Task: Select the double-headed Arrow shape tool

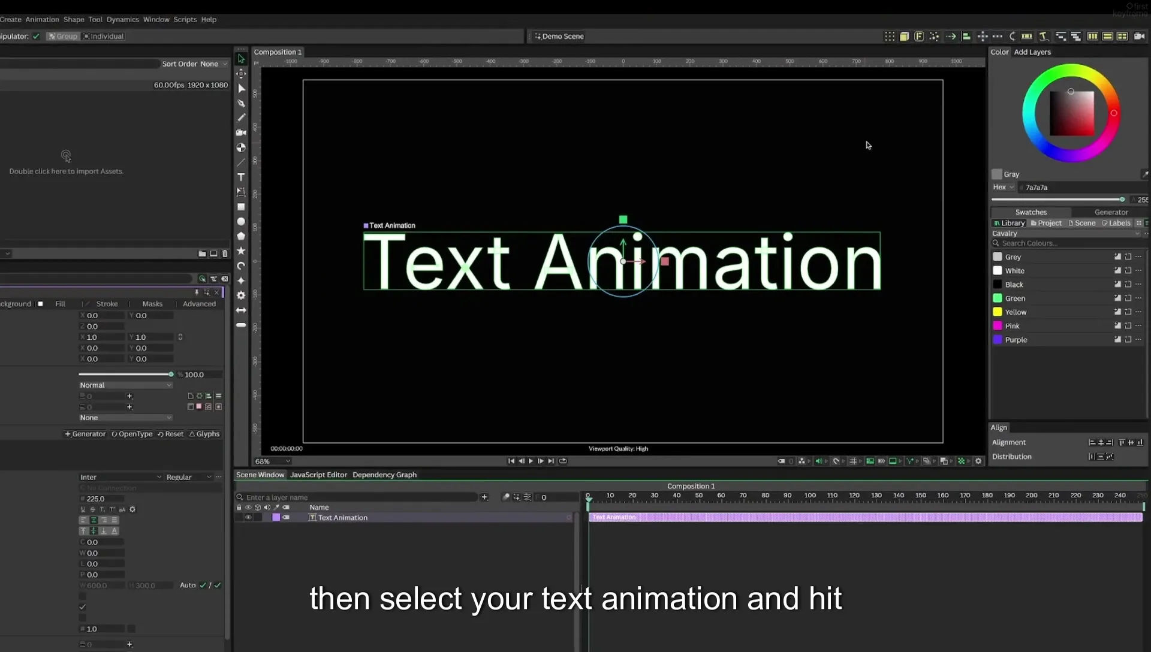Action: point(241,310)
